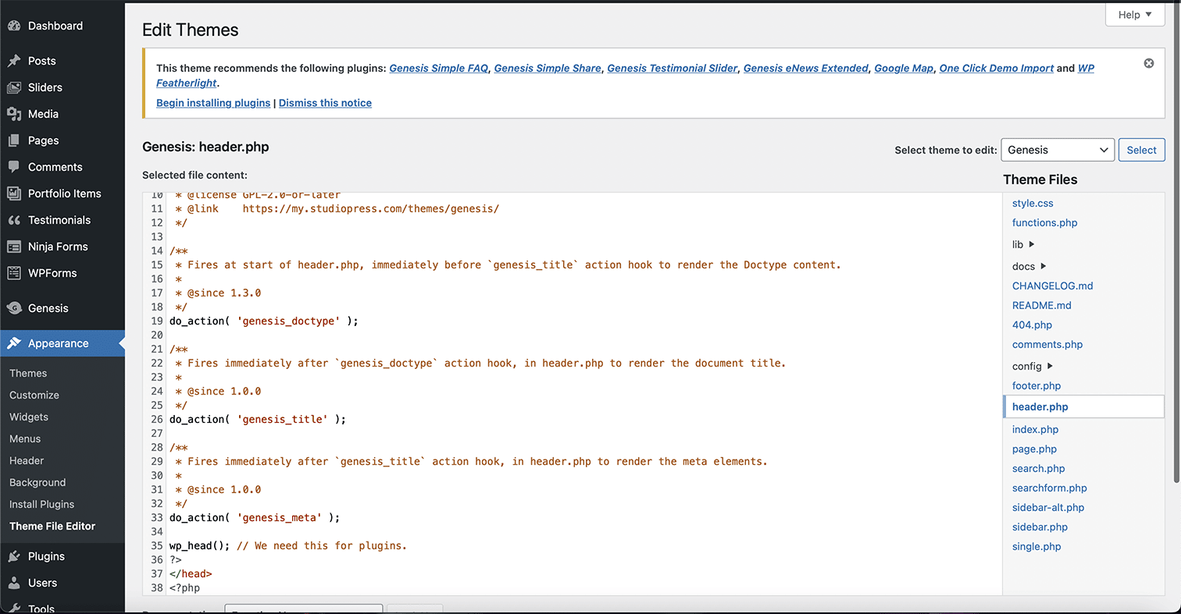The height and width of the screenshot is (614, 1181).
Task: Open Google Map plugin link
Action: tap(904, 68)
